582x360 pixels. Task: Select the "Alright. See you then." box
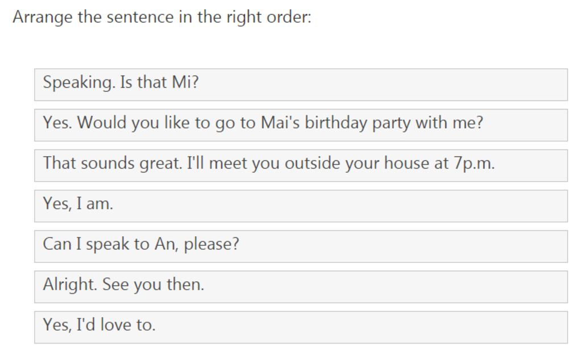pos(301,287)
